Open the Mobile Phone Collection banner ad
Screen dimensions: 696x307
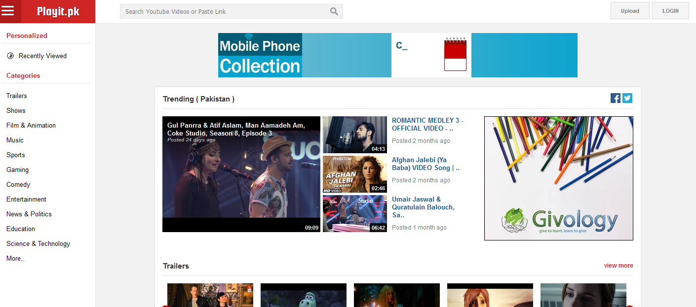click(398, 55)
